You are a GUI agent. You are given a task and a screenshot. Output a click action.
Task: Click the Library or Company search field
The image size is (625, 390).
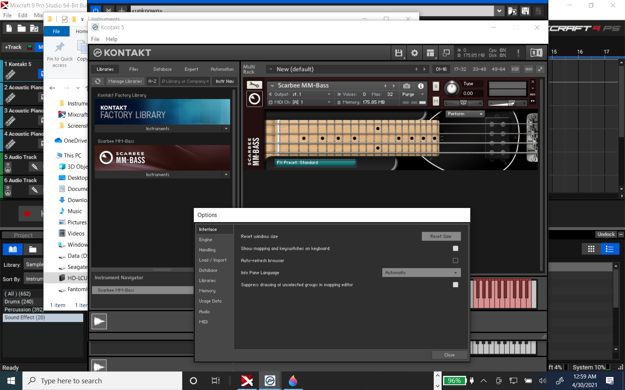pos(185,81)
